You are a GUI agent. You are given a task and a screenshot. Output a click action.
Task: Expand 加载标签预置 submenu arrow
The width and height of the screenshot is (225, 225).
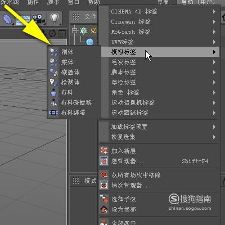(214, 127)
